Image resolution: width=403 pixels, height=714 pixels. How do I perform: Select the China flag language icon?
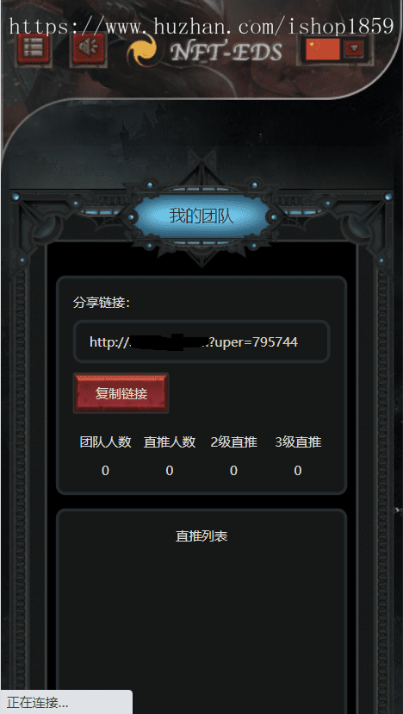pyautogui.click(x=323, y=49)
